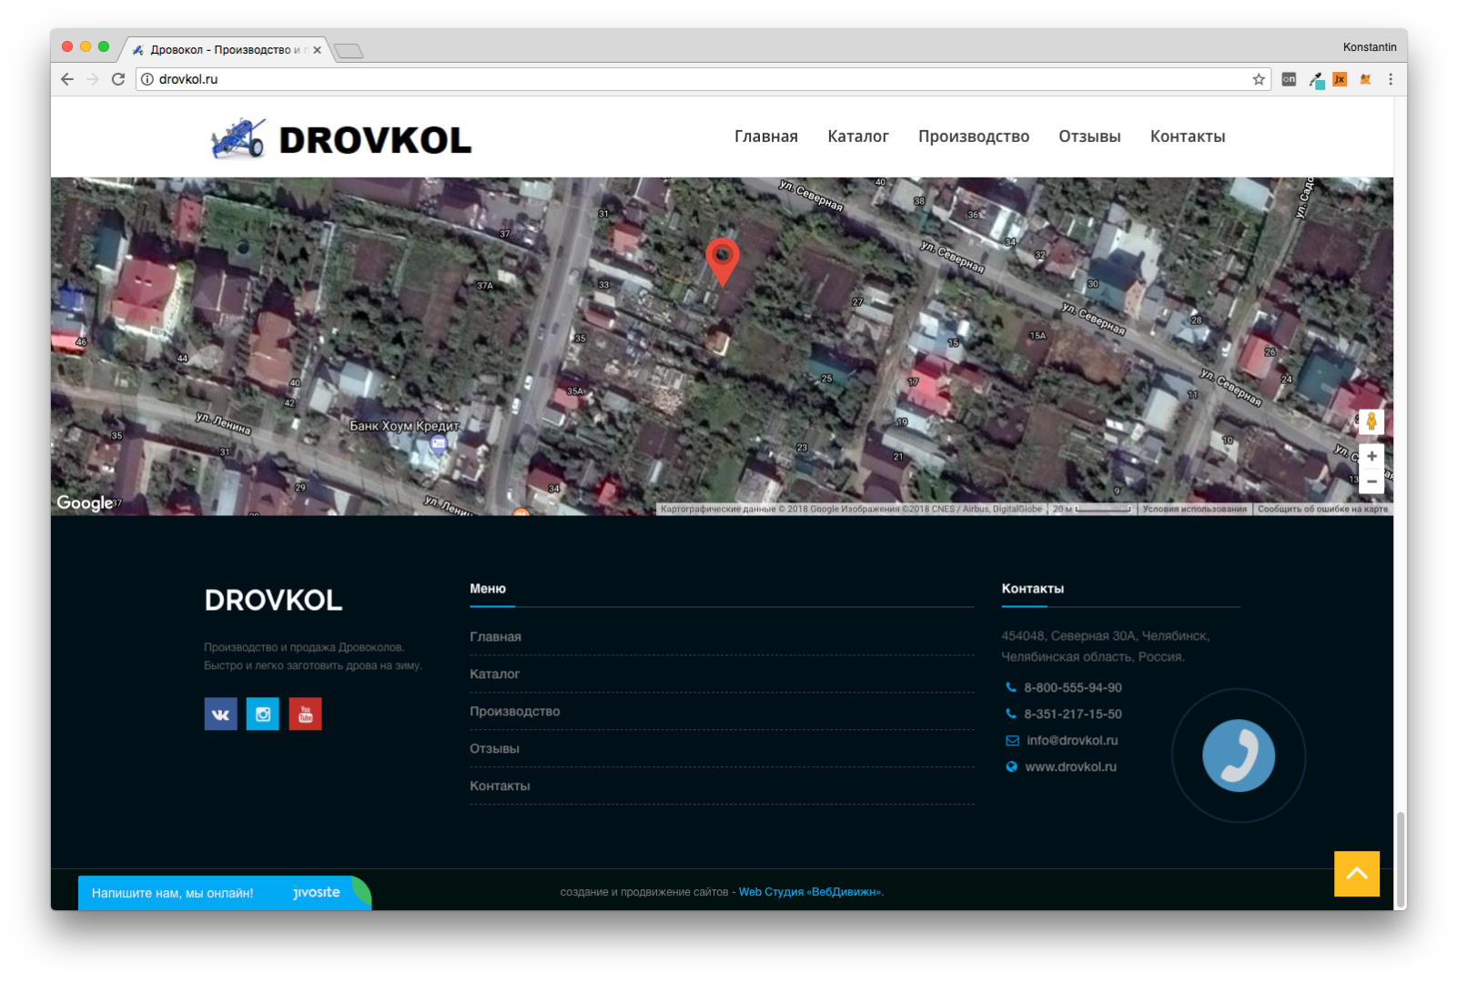Open the Web Студия «ВебДвижн» link
Screen dimensions: 1458x983
click(810, 892)
